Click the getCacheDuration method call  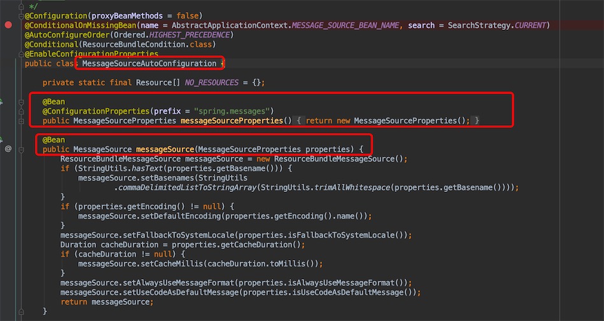click(256, 245)
